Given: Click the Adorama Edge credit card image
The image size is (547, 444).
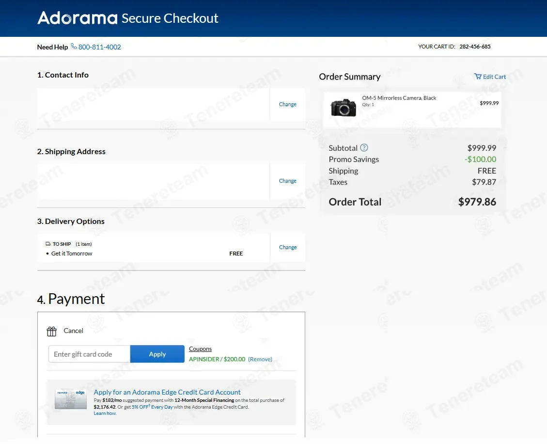Looking at the screenshot, I should click(x=71, y=399).
